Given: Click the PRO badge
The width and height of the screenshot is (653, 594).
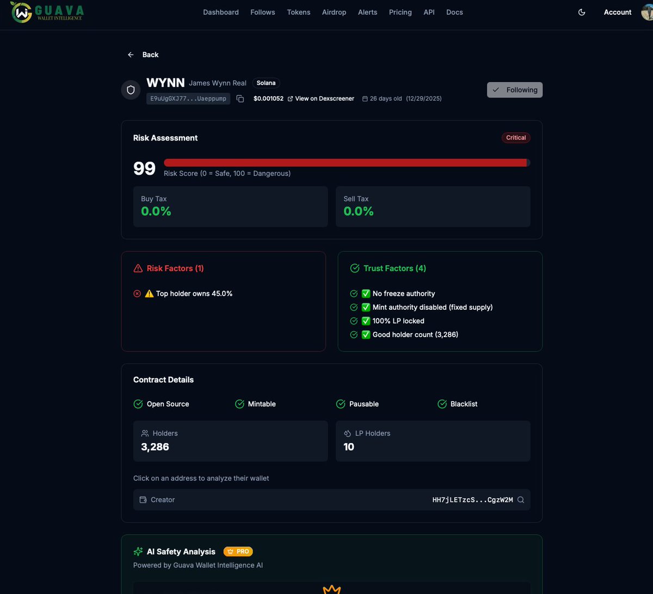Looking at the screenshot, I should [238, 552].
